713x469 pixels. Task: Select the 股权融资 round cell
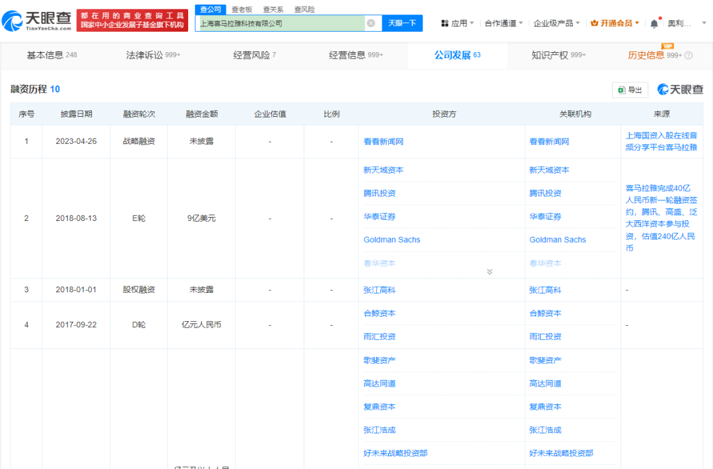(139, 290)
